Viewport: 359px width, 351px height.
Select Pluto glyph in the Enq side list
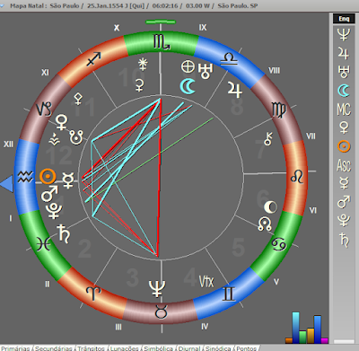click(x=344, y=221)
